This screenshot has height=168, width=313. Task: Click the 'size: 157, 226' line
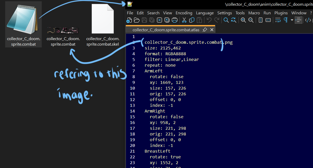click(x=168, y=88)
